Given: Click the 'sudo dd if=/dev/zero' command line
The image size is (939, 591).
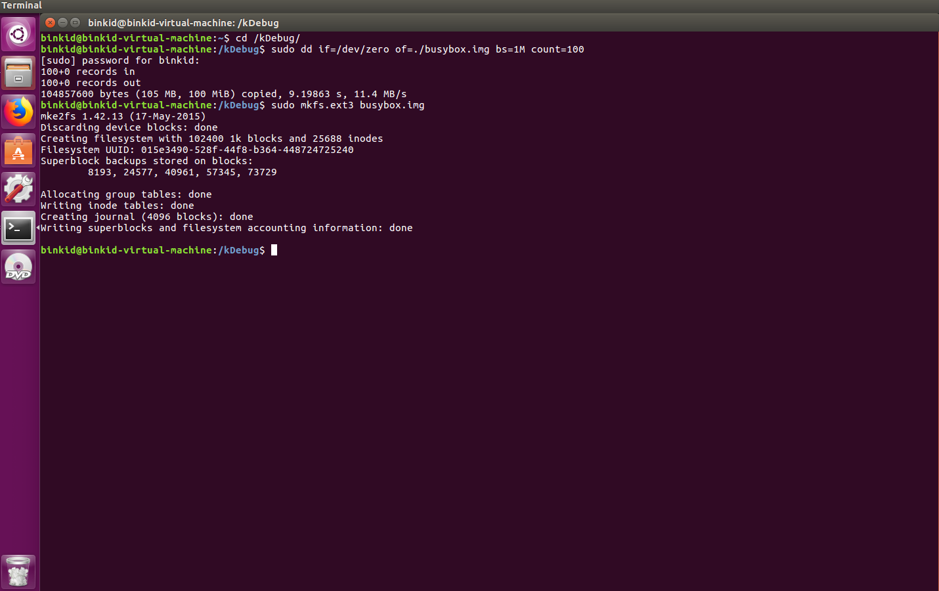Looking at the screenshot, I should [x=427, y=49].
